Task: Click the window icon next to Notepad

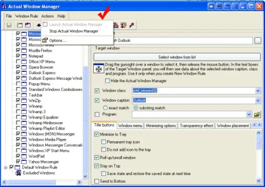Action: 24,56
